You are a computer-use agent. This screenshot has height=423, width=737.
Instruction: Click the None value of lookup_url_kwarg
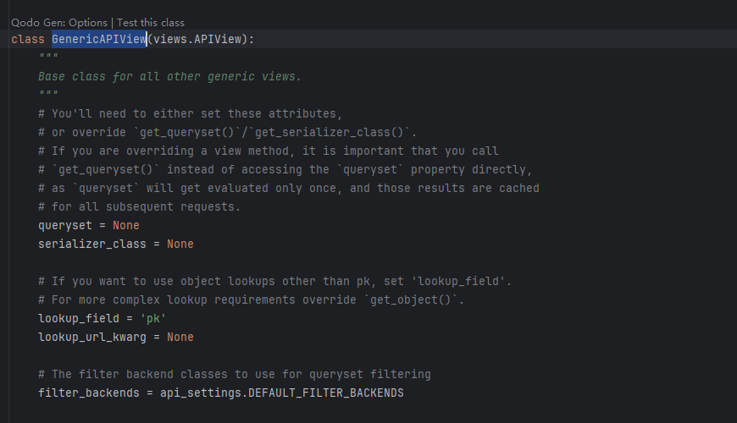tap(180, 338)
